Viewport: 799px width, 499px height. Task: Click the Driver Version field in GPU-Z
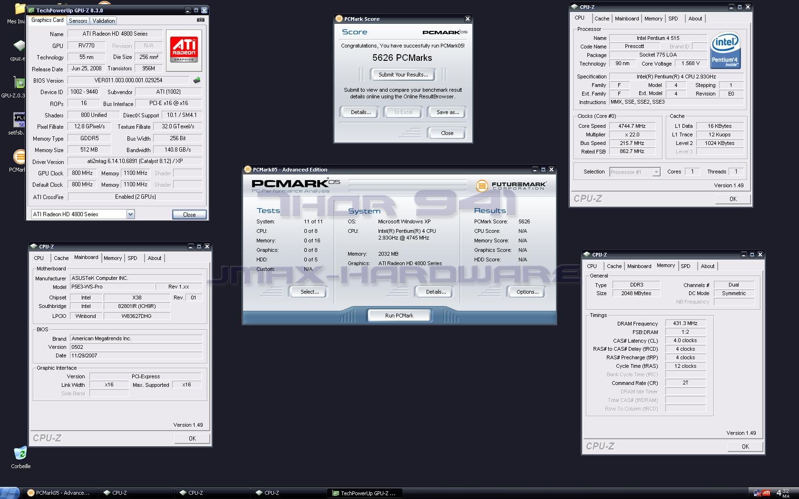click(135, 161)
